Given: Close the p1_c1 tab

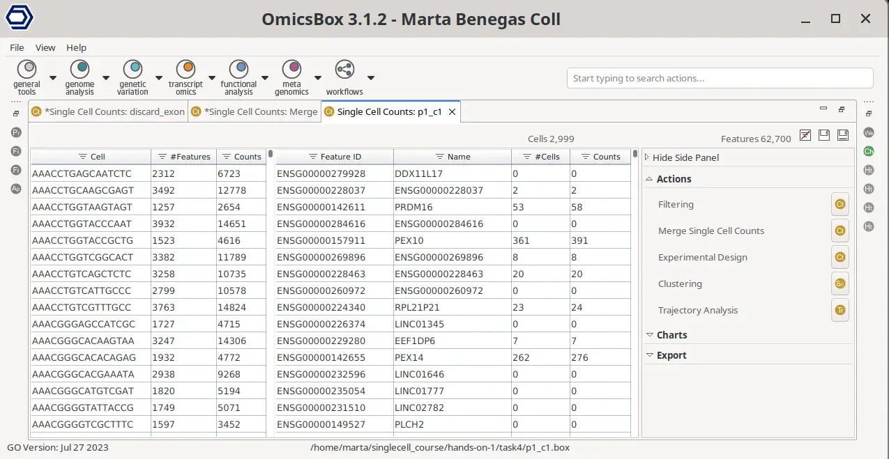Looking at the screenshot, I should (452, 111).
